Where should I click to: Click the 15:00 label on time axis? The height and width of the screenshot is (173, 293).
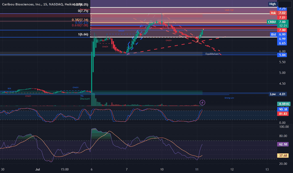(64, 169)
